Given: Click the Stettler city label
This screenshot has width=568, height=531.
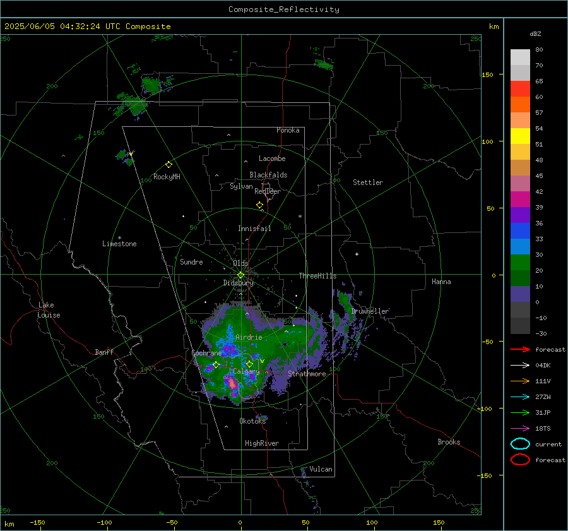Looking at the screenshot, I should pos(368,182).
